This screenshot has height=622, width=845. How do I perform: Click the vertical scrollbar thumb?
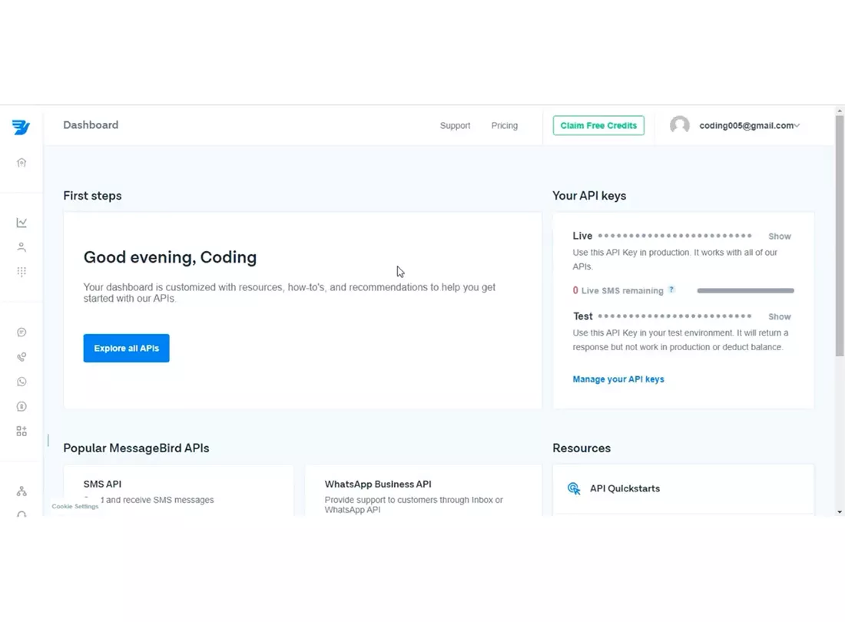click(x=840, y=236)
